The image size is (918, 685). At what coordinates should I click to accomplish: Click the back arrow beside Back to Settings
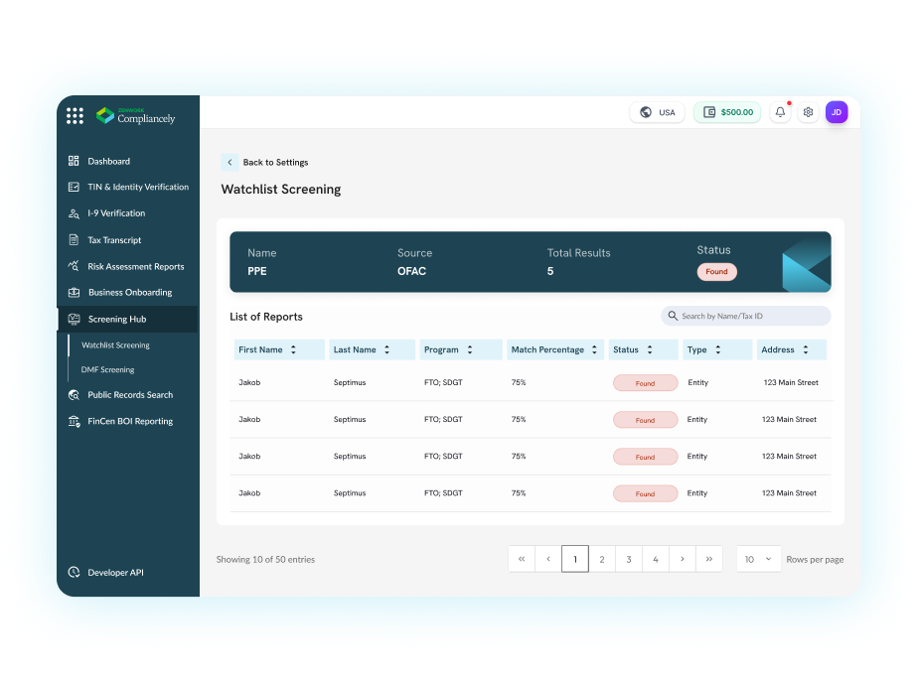(x=229, y=162)
